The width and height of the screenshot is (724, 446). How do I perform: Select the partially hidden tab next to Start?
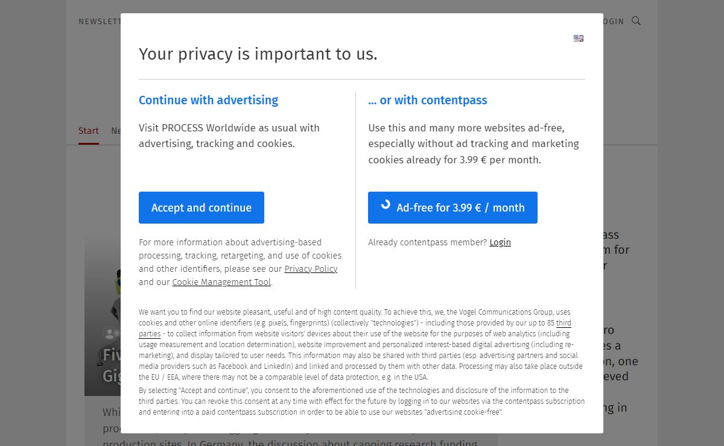coord(116,131)
